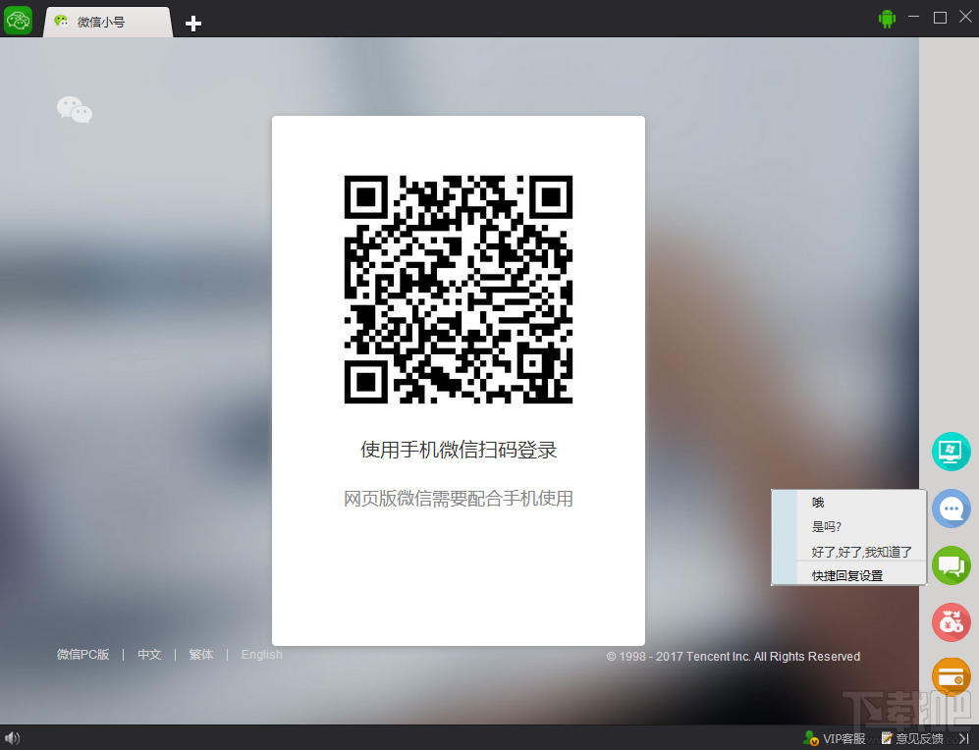Open 意见反馈 feedback in the status bar
Viewport: 979px width, 750px height.
pos(911,737)
